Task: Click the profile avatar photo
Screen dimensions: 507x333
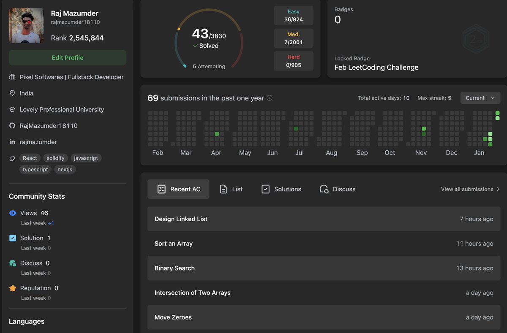Action: click(26, 25)
